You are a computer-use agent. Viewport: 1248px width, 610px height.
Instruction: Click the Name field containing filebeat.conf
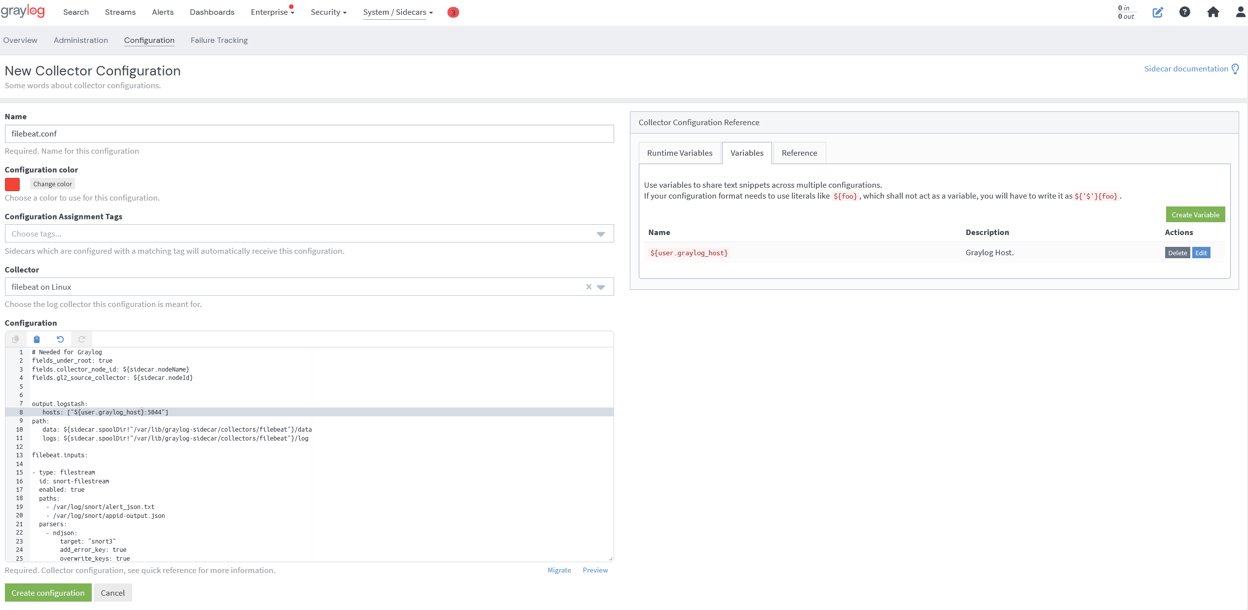click(309, 134)
